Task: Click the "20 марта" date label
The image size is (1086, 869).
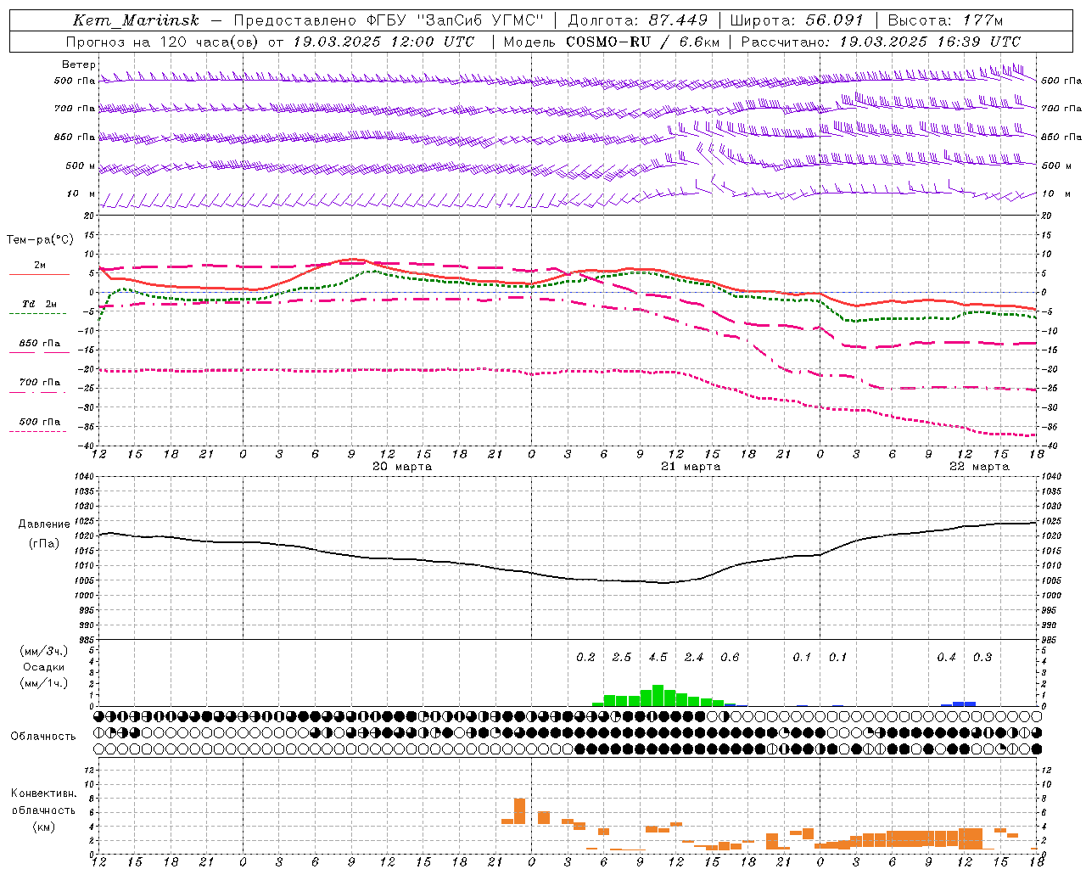Action: click(x=402, y=467)
